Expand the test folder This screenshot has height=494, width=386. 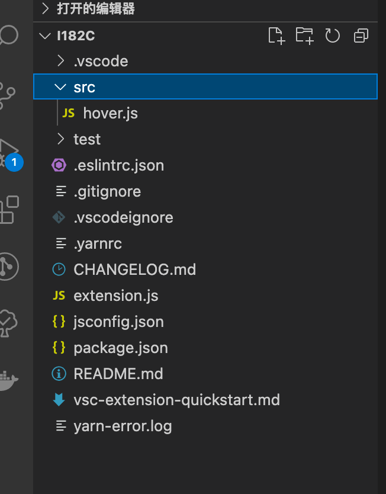pos(205,139)
